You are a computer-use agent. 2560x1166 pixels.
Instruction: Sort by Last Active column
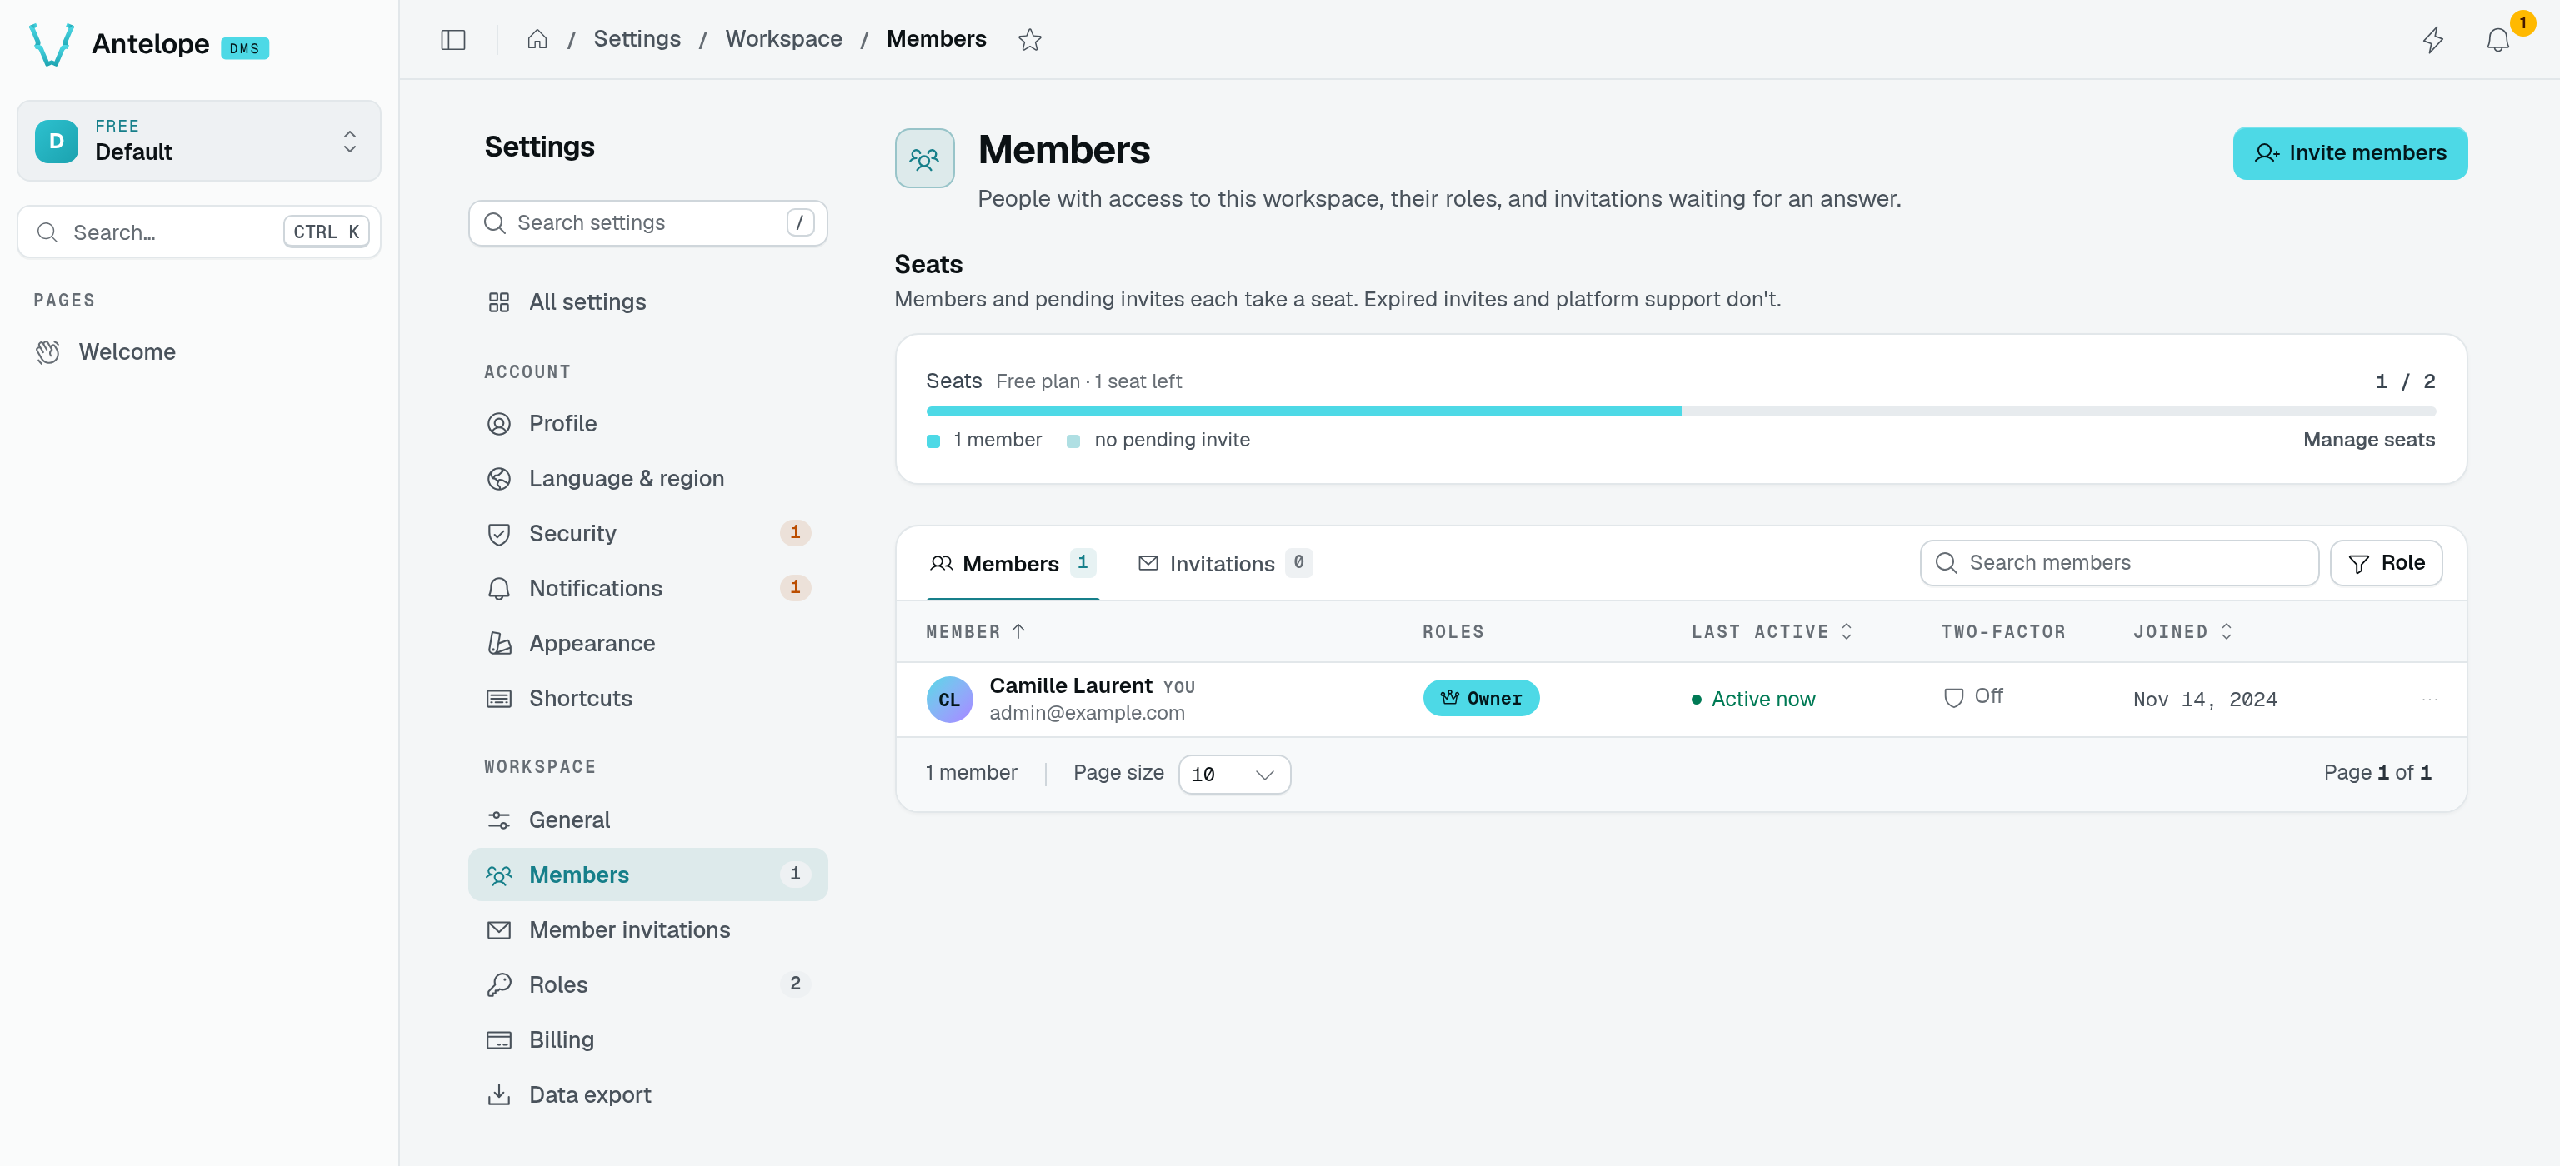click(x=1772, y=631)
